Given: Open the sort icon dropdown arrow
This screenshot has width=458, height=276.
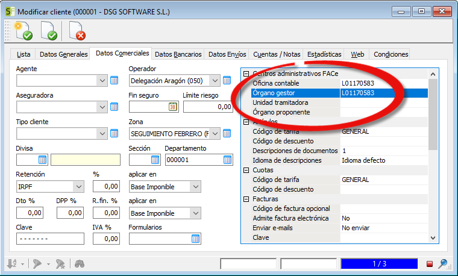Looking at the screenshot, I should click(22, 265).
